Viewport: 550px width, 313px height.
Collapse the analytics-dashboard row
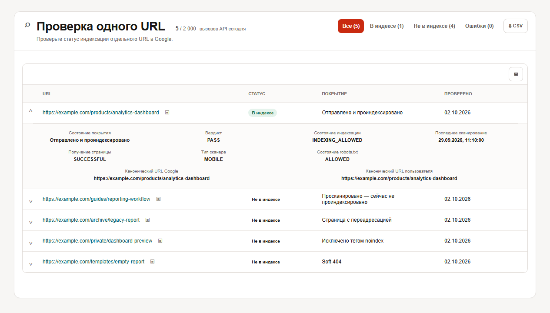click(x=30, y=111)
